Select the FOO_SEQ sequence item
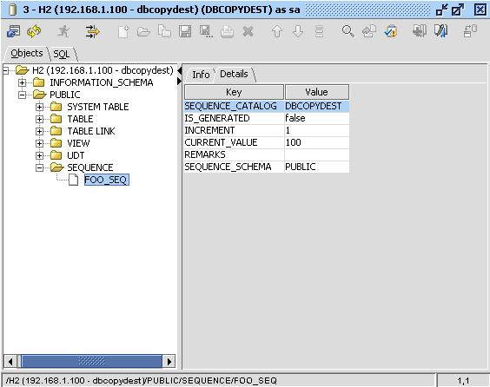 106,180
